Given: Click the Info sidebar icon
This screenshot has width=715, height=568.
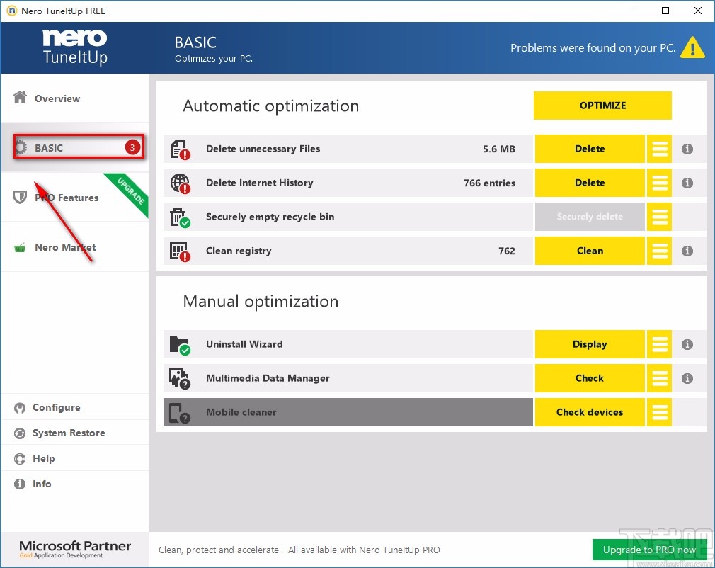Looking at the screenshot, I should pos(20,484).
